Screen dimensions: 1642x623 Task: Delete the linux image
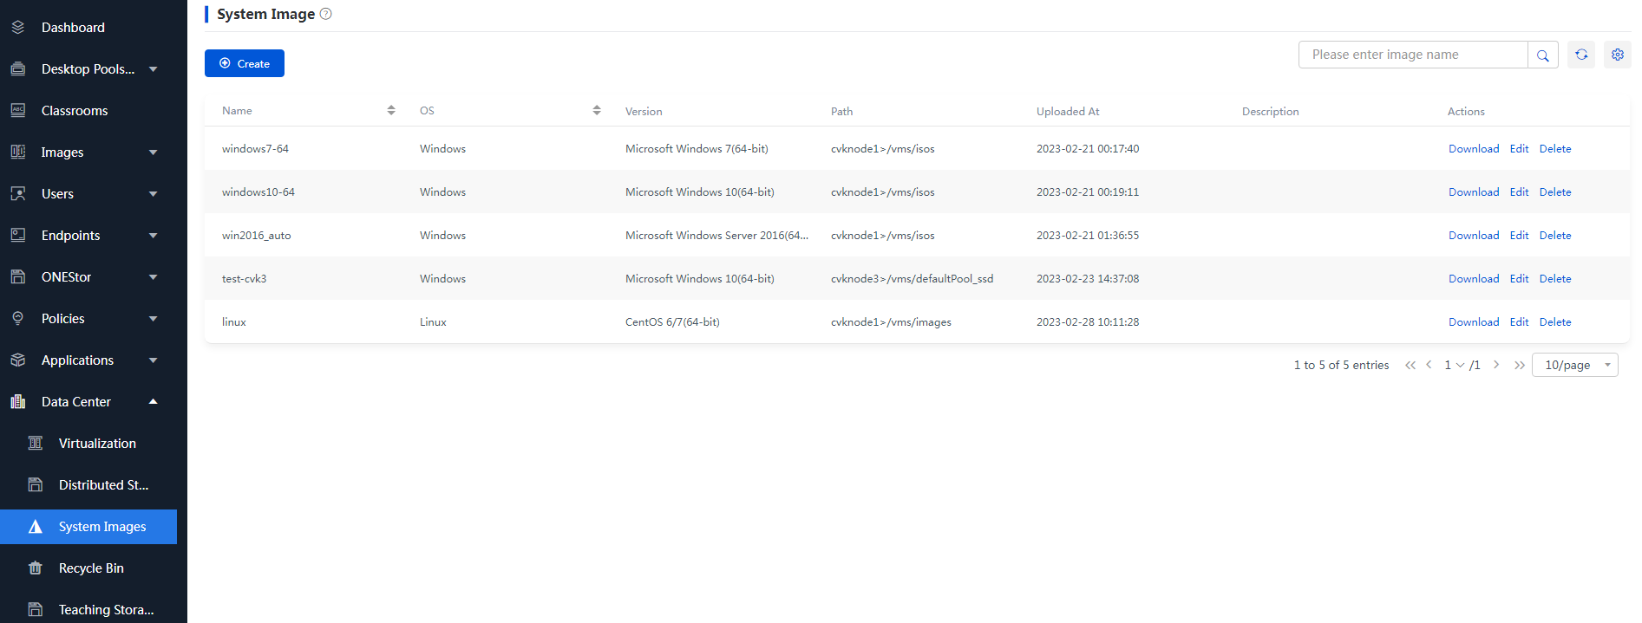(1555, 322)
